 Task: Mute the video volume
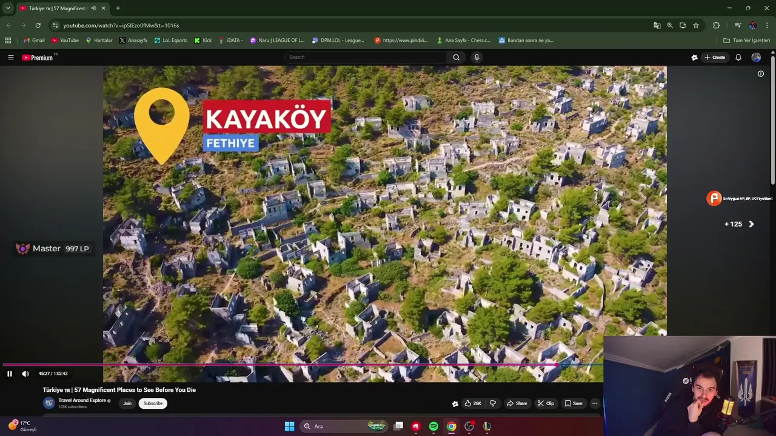tap(25, 374)
